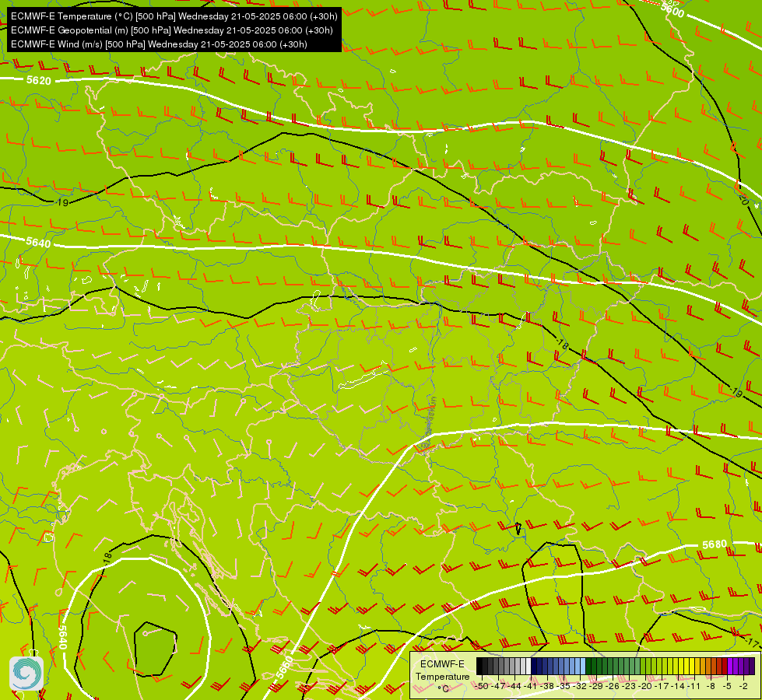Click the -26 tick on the color bar

613,686
